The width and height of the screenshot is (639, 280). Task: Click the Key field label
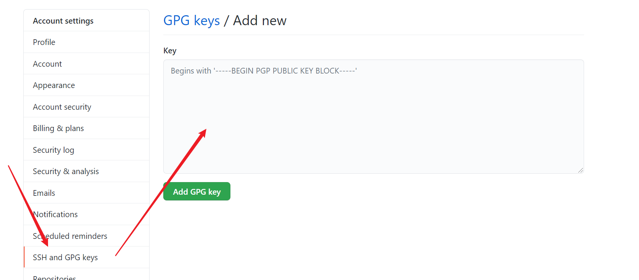[170, 51]
